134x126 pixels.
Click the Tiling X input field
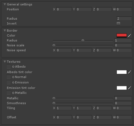[64, 108]
